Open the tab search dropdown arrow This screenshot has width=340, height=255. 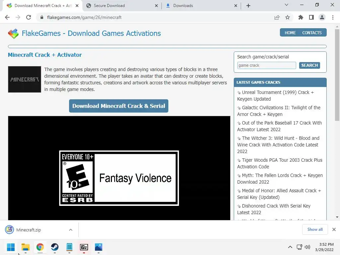click(x=287, y=5)
